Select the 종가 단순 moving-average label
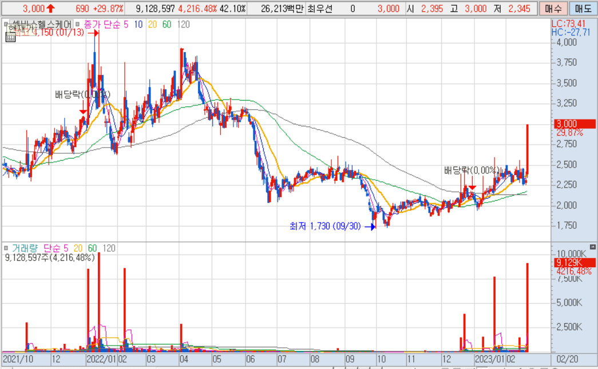The height and width of the screenshot is (369, 598). coord(101,25)
